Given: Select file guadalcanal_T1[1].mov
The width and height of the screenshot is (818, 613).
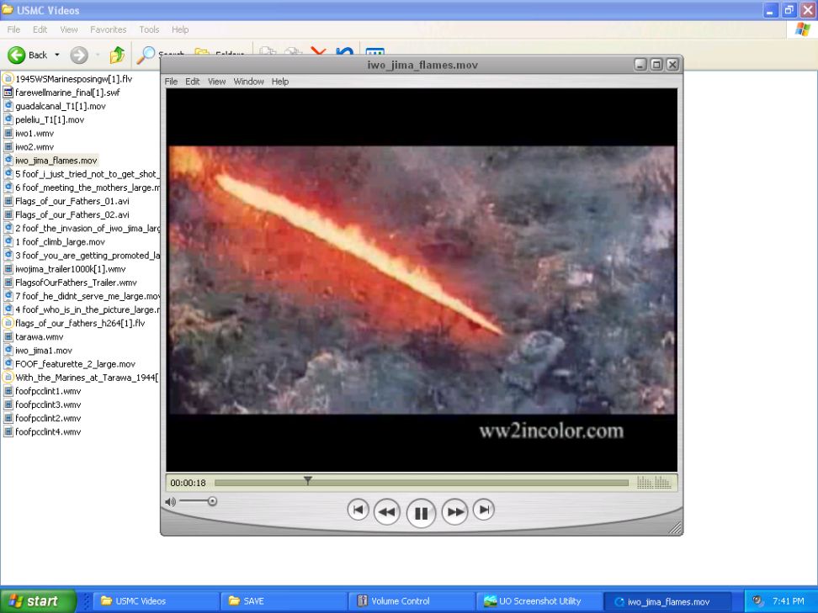Looking at the screenshot, I should point(61,106).
